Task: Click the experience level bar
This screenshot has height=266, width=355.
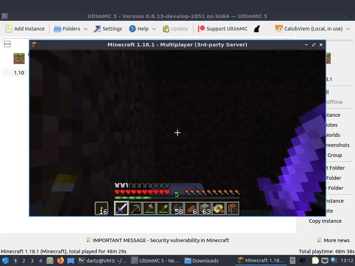Action: point(177,198)
